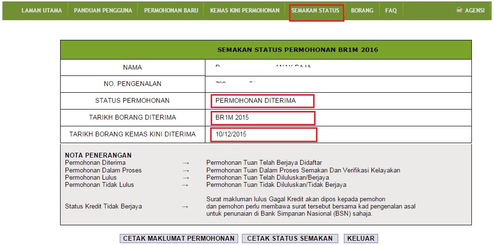Click the 'TARIKH BORANG DITERIMA' label
The image size is (494, 245).
[x=132, y=118]
